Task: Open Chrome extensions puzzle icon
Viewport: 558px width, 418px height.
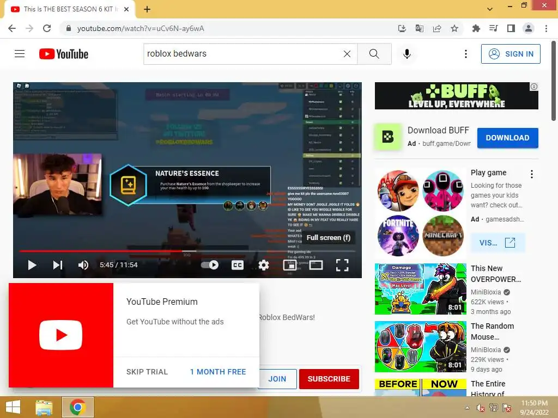Action: click(476, 28)
